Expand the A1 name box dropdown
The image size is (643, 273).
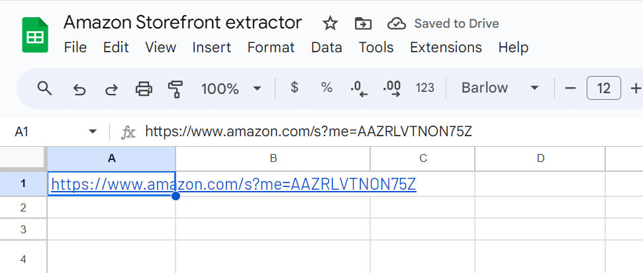pyautogui.click(x=93, y=132)
